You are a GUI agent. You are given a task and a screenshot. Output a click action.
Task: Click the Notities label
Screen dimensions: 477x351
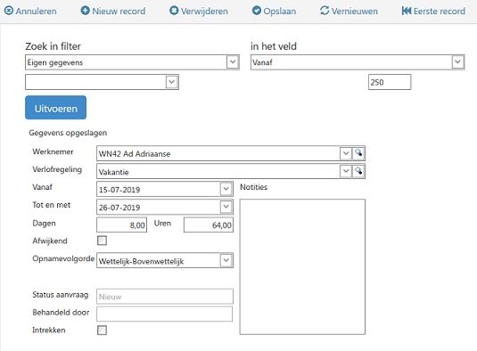(254, 187)
